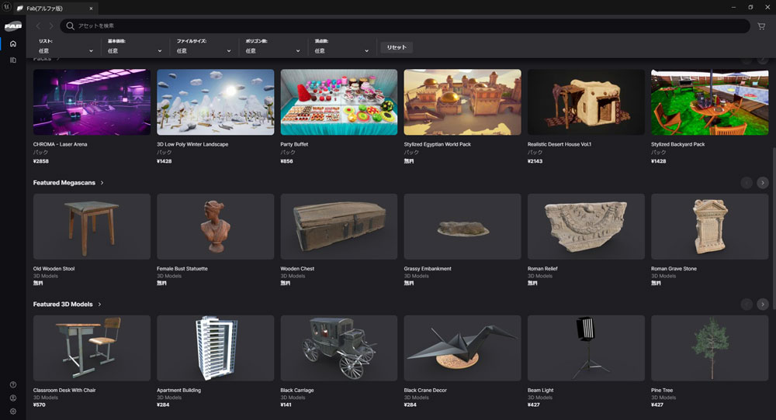Image resolution: width=776 pixels, height=420 pixels.
Task: Open Old Wooden Stool thumbnail
Action: pos(92,226)
